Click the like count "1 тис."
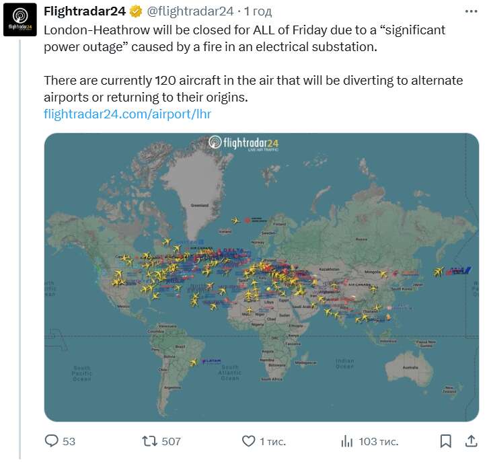Screen dimensions: 485x462 point(272,442)
